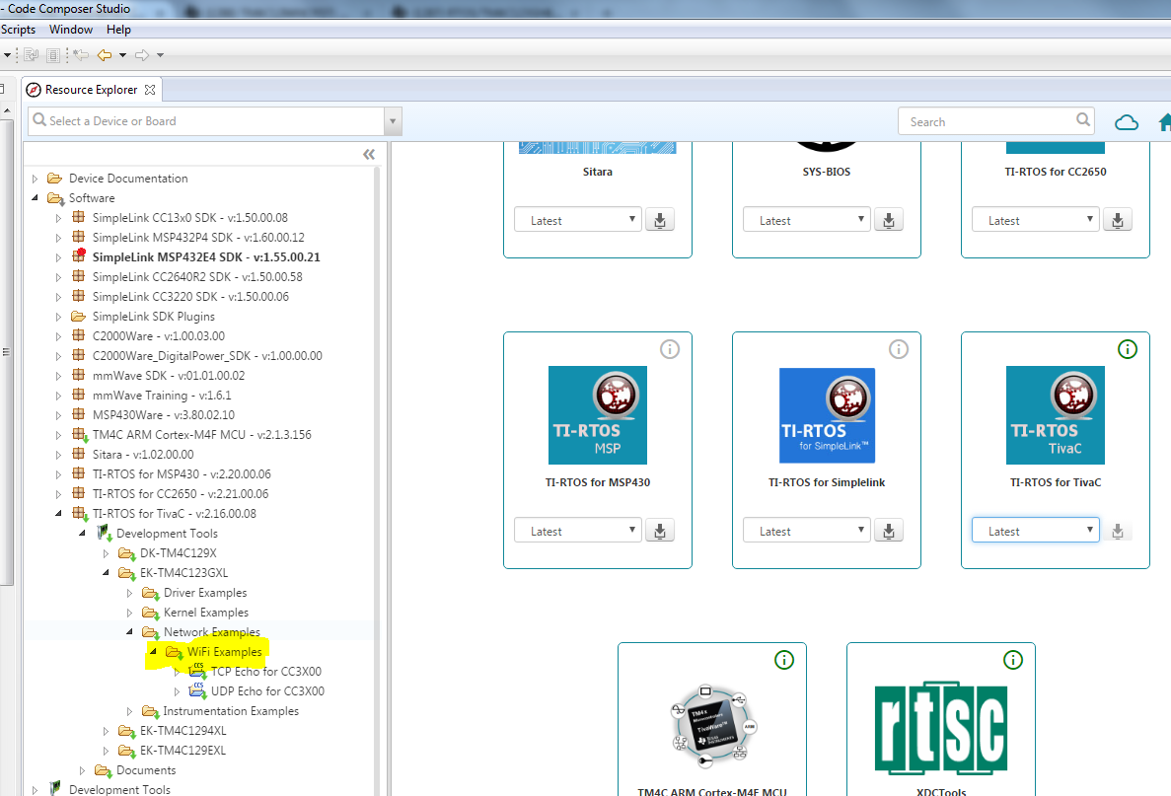1171x796 pixels.
Task: Download the Sitara package
Action: click(x=660, y=220)
